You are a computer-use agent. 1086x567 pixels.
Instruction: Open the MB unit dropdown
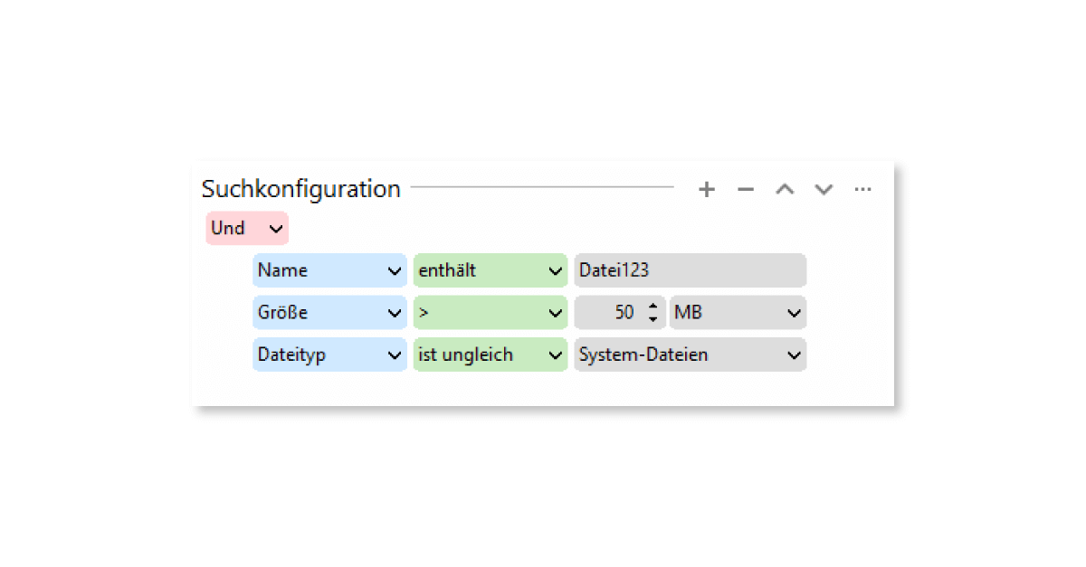[738, 313]
